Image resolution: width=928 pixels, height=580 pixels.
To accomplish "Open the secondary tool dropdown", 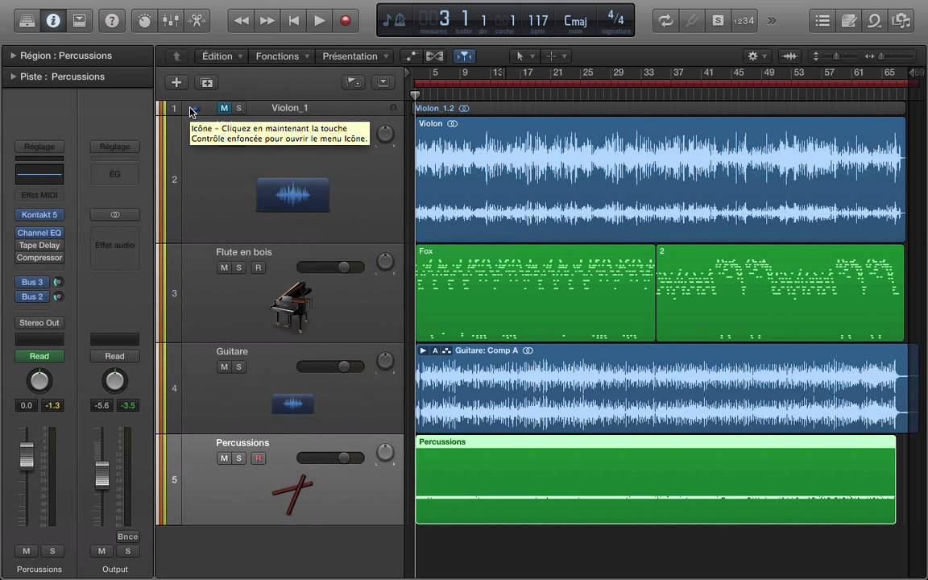I will coord(556,56).
